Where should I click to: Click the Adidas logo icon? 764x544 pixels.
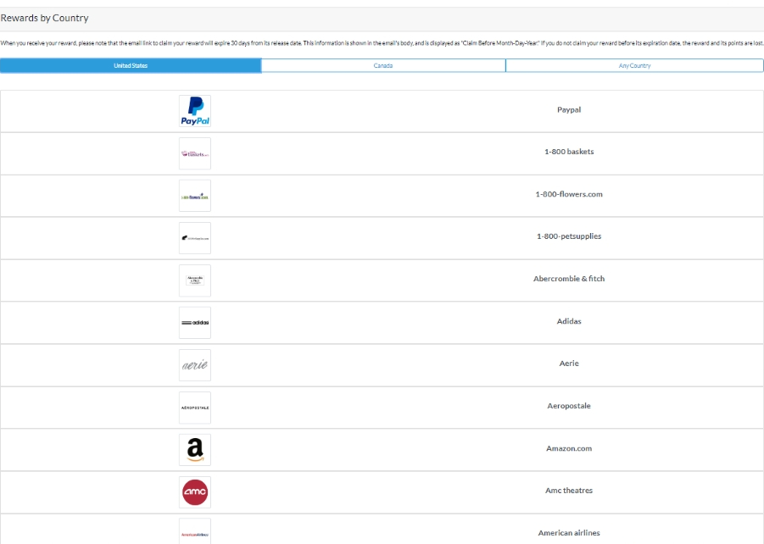click(x=195, y=323)
